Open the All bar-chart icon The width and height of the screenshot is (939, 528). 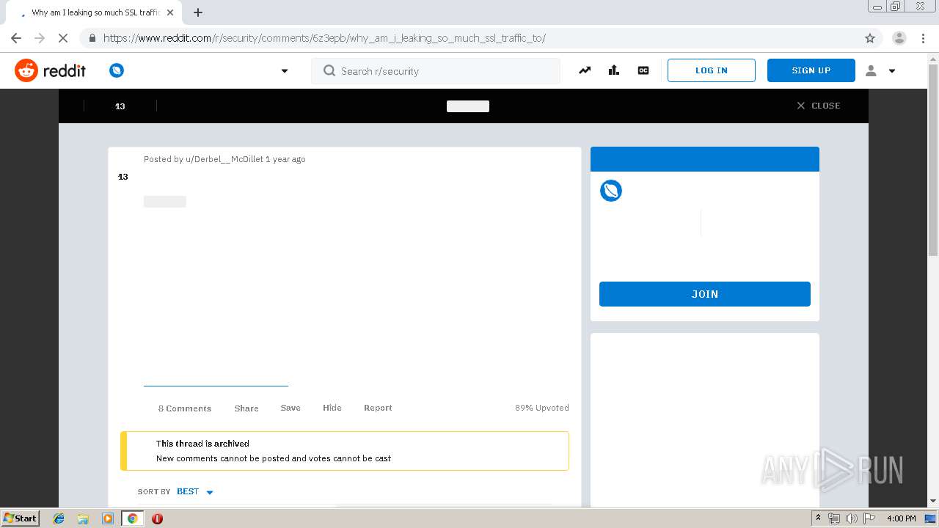tap(614, 70)
